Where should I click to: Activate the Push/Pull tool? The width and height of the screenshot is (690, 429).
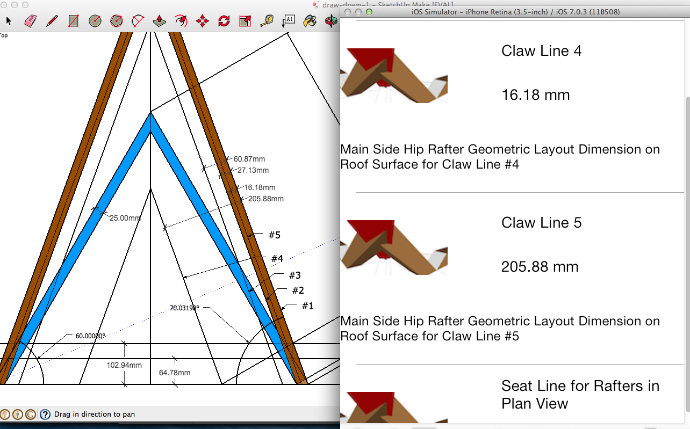click(159, 21)
